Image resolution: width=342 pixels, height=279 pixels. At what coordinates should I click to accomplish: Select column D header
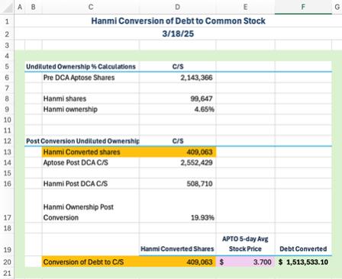click(x=178, y=7)
